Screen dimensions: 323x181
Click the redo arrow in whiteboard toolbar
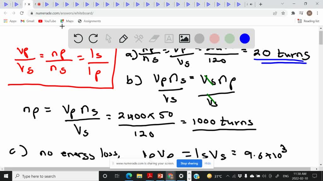point(93,39)
